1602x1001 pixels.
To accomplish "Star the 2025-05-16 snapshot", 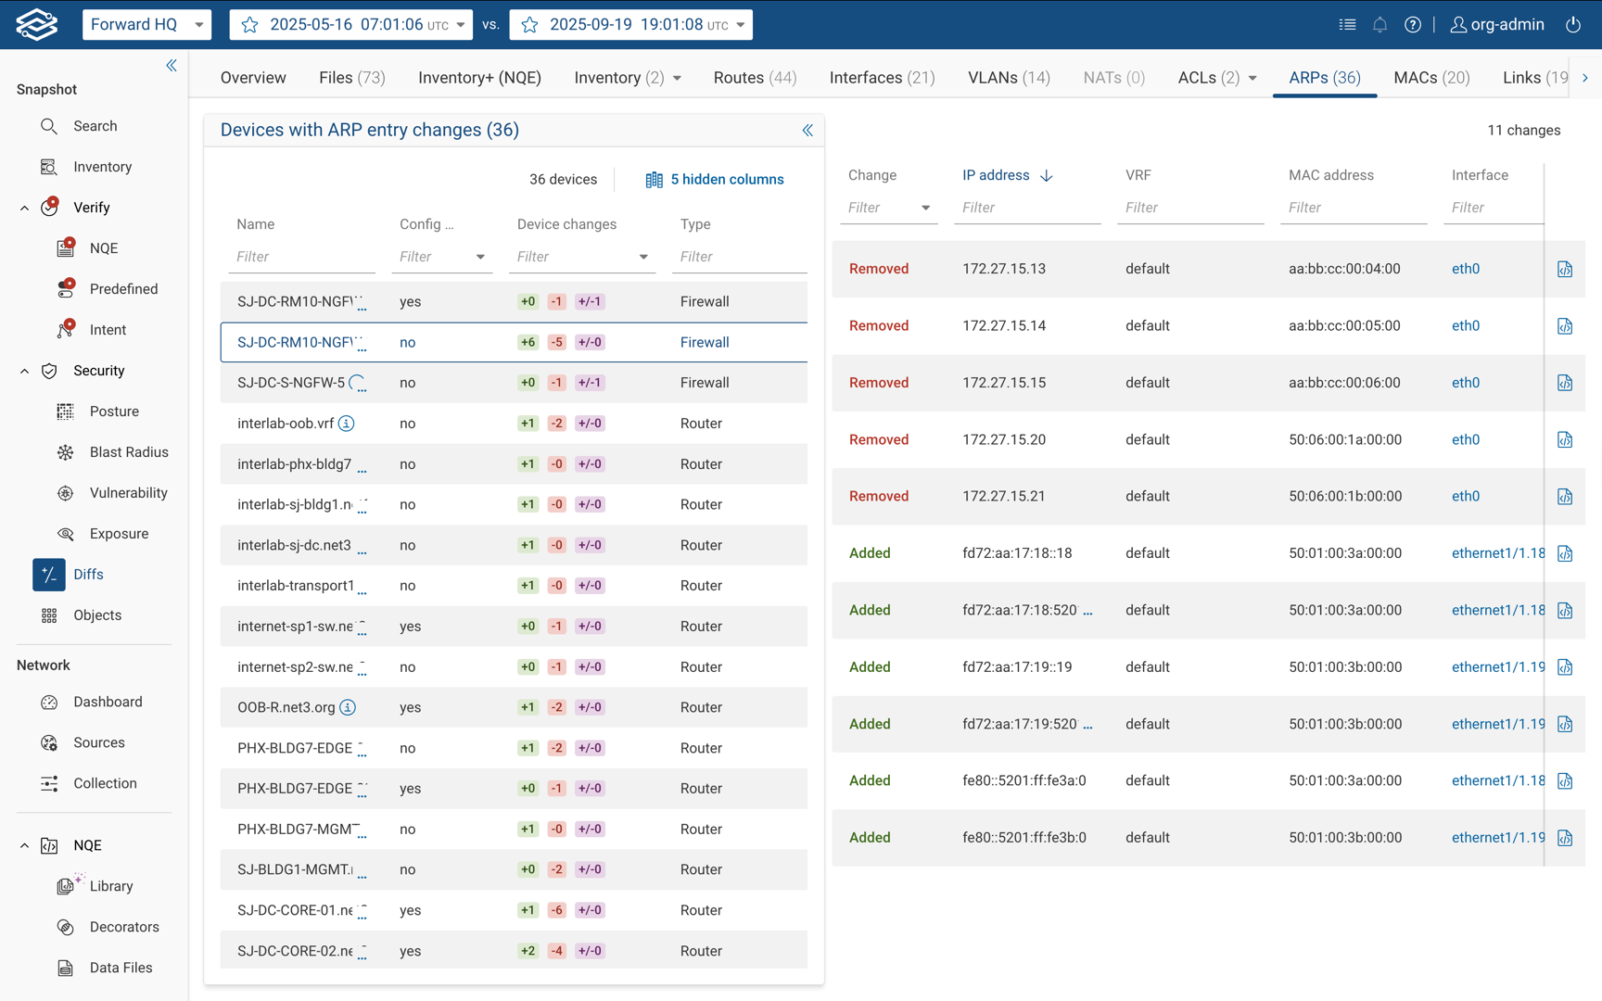I will coord(250,25).
